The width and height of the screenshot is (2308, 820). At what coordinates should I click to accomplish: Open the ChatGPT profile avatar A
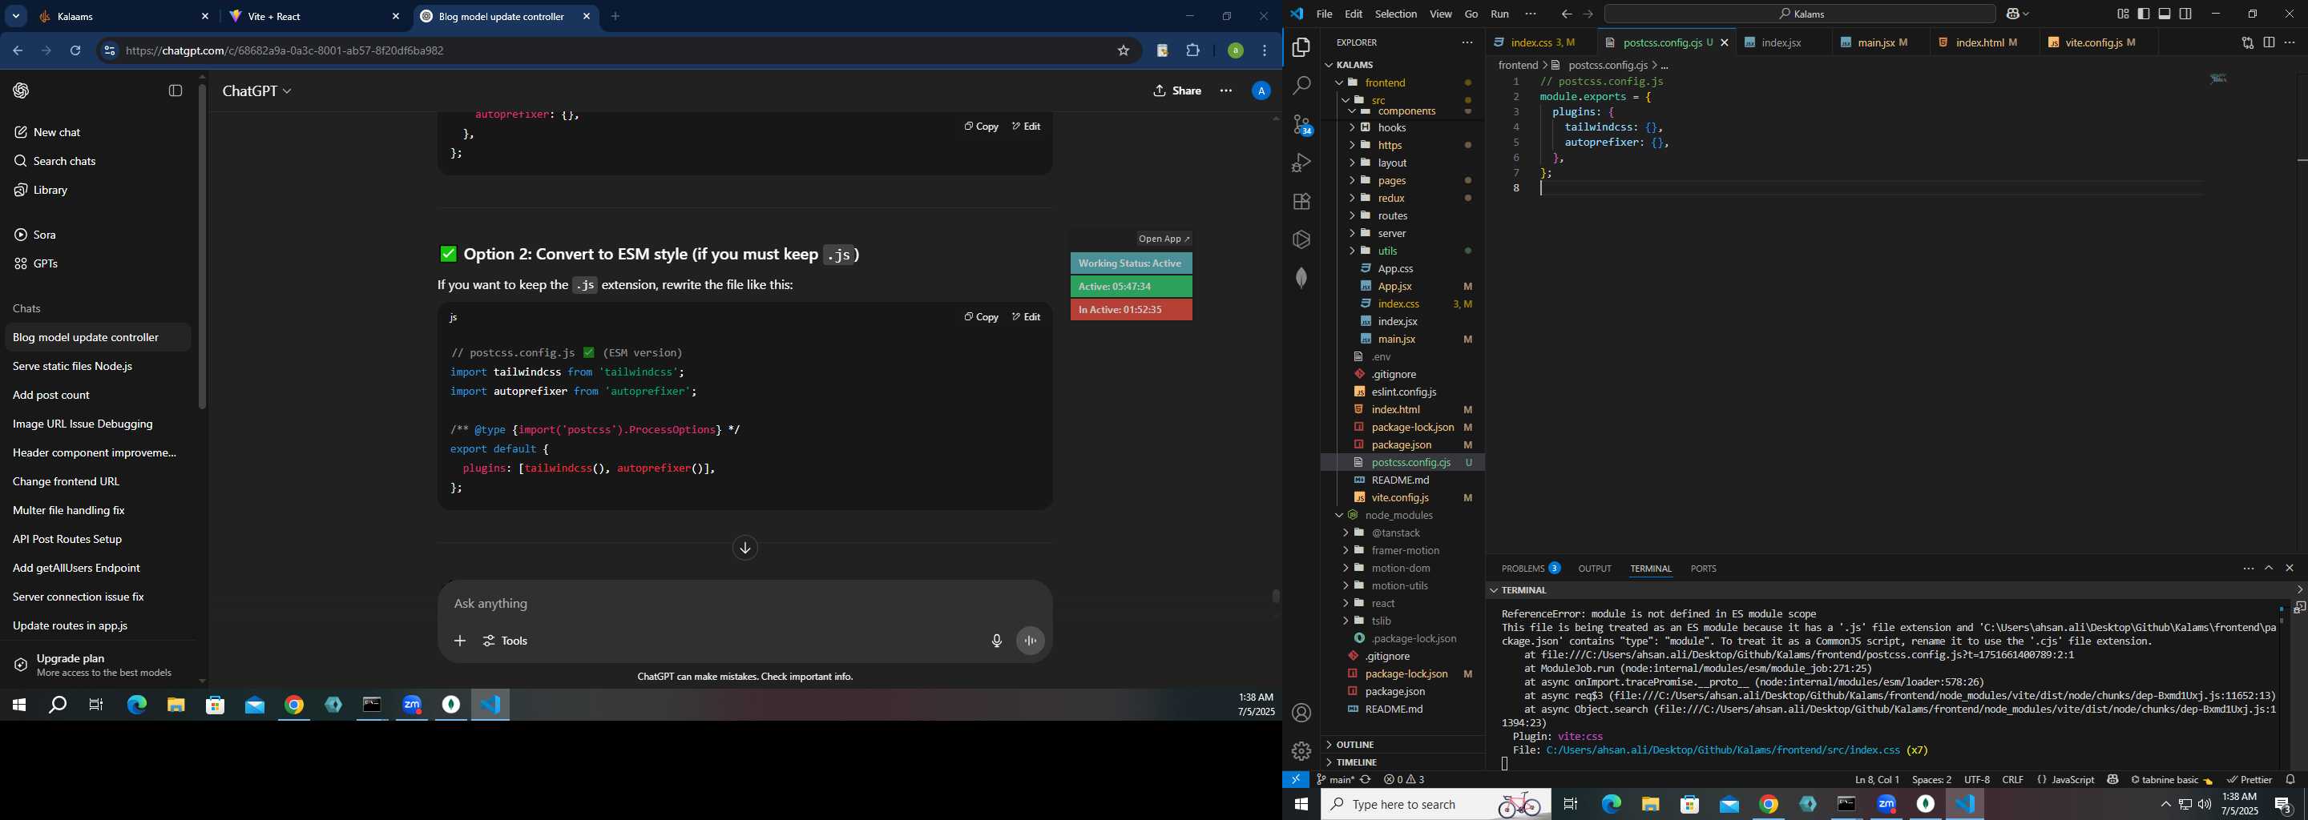[x=1261, y=90]
